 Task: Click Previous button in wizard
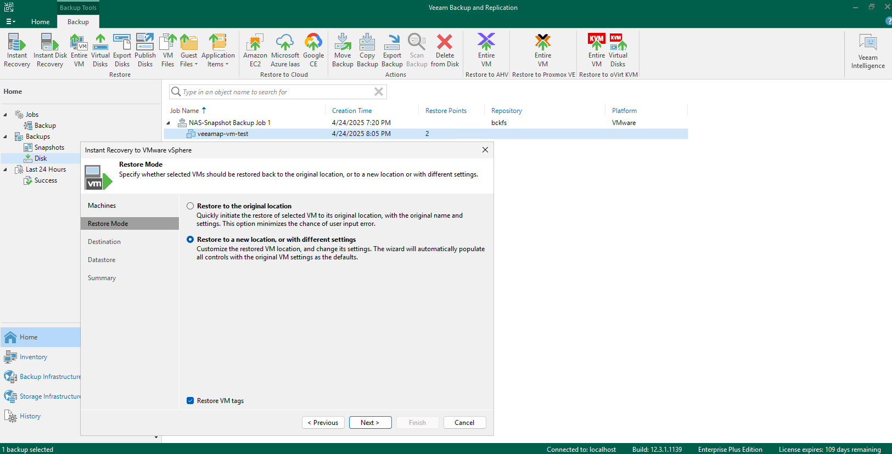tap(323, 423)
